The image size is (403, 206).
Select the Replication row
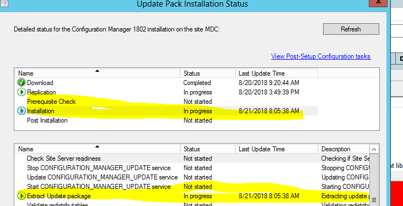[x=166, y=92]
